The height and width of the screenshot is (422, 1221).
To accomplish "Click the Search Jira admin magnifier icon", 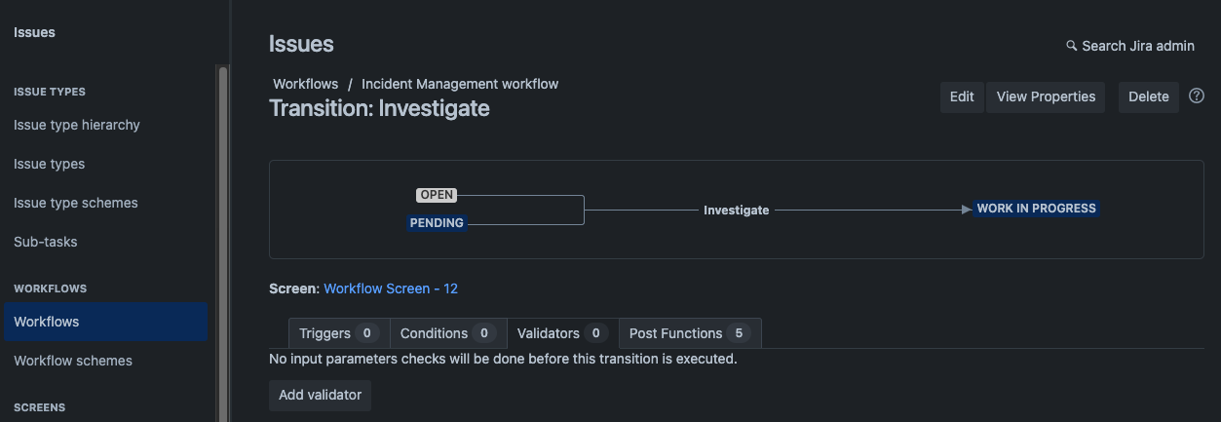I will (1072, 46).
